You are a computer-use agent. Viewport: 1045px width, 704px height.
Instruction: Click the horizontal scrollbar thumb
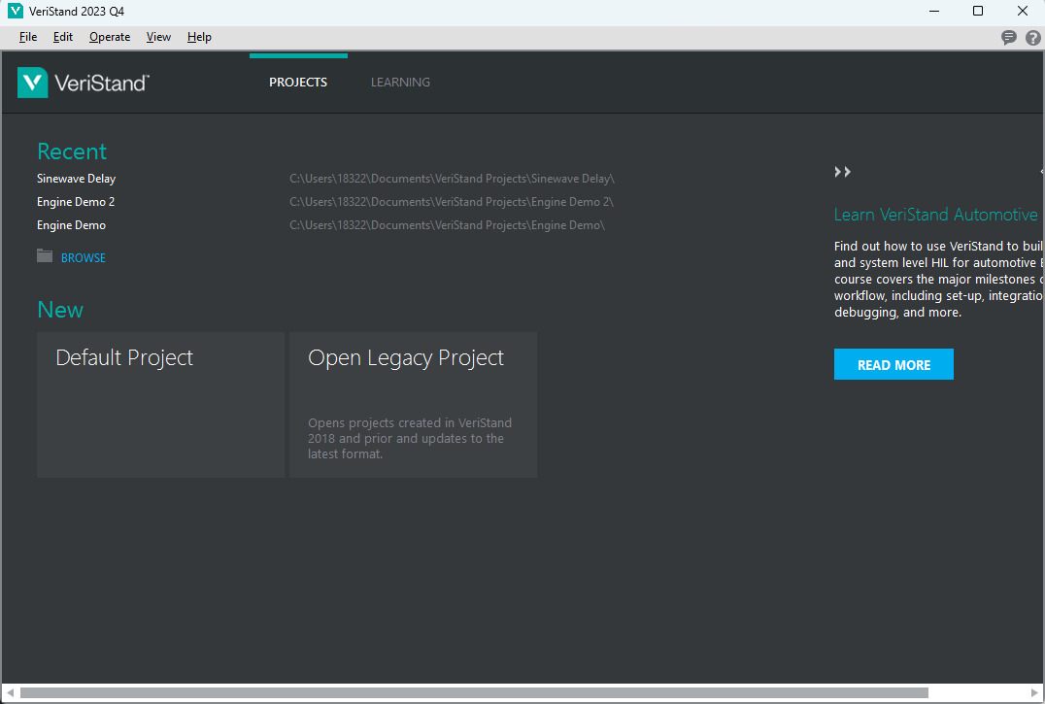(474, 693)
